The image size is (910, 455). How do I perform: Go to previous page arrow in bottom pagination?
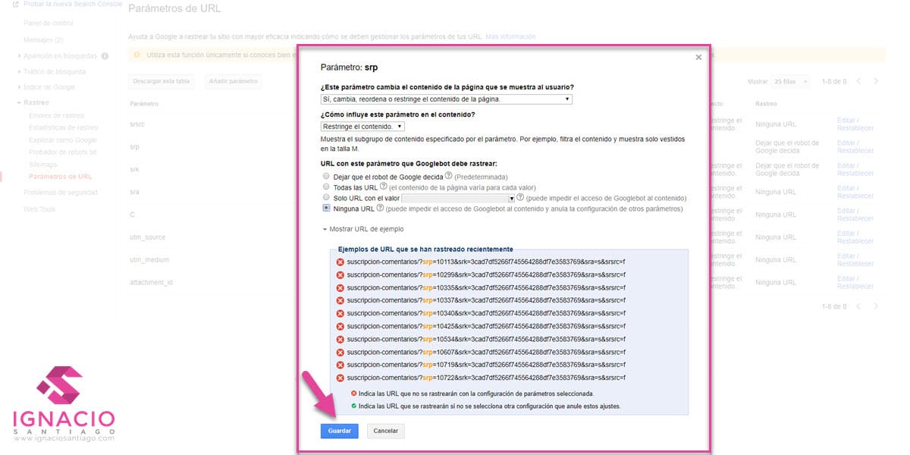click(858, 306)
